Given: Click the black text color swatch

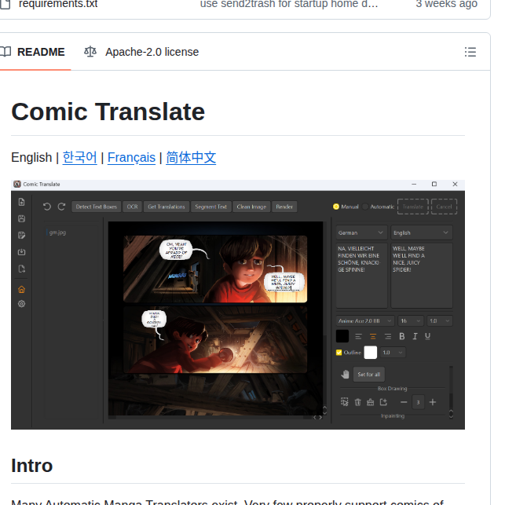Looking at the screenshot, I should [x=342, y=336].
